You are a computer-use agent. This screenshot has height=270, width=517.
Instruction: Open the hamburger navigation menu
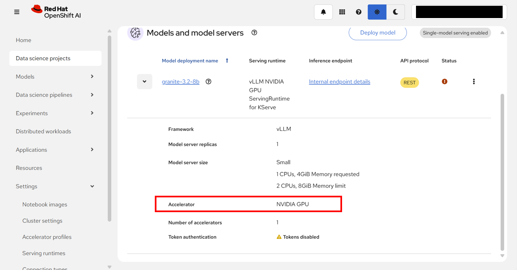(x=17, y=12)
